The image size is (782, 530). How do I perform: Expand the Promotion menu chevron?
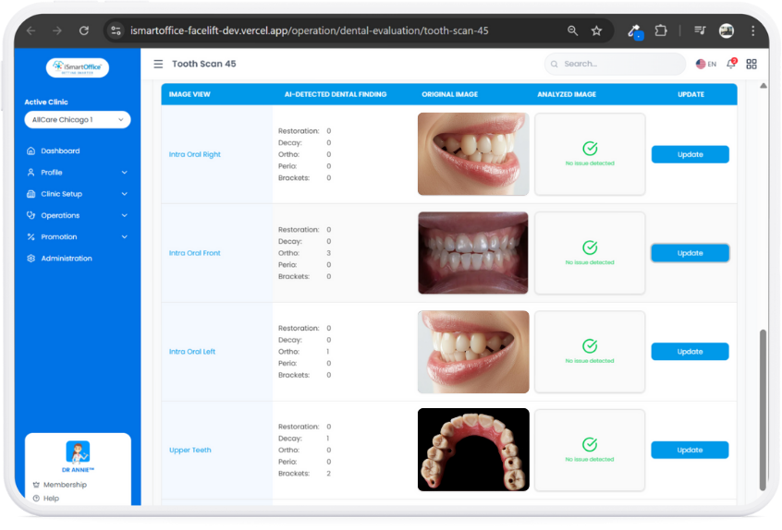pos(124,236)
